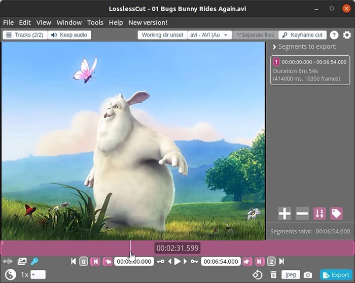355x283 pixels.
Task: Collapse the Segments to export panel
Action: [x=274, y=47]
